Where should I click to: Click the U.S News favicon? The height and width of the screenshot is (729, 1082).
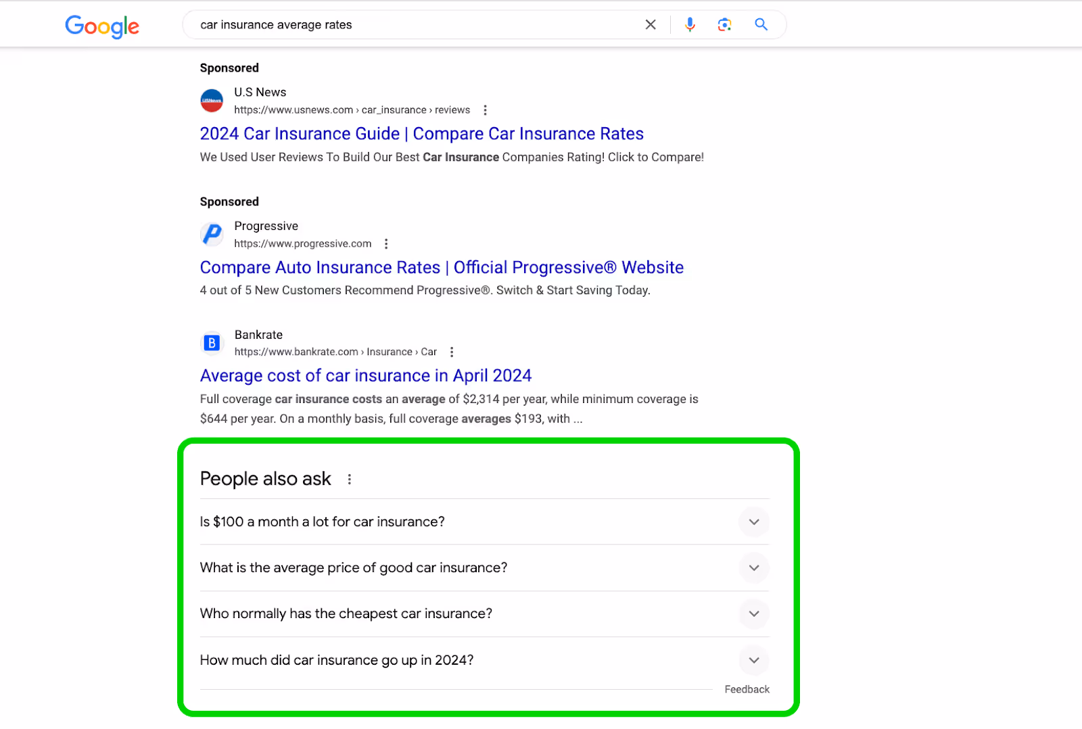click(x=212, y=101)
